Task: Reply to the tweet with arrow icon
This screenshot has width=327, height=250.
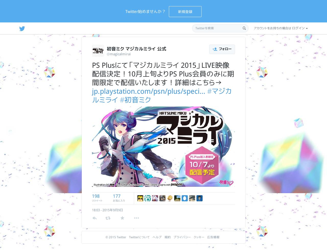Action: pos(95,218)
